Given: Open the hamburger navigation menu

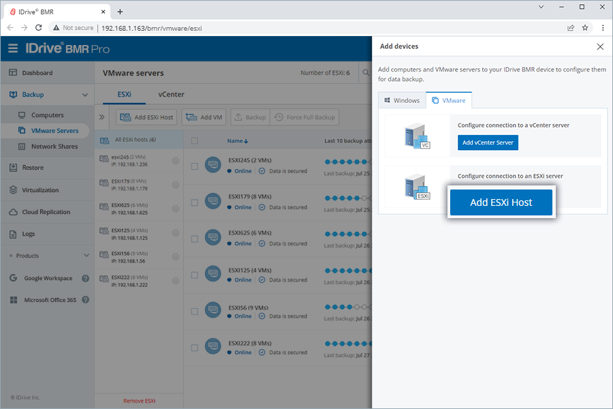Looking at the screenshot, I should 13,48.
